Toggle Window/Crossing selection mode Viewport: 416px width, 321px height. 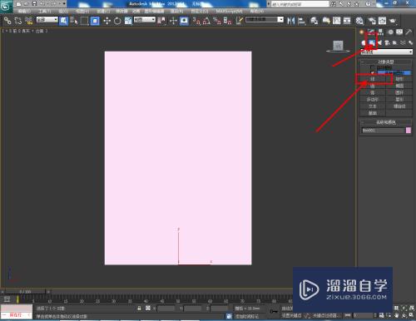(x=95, y=21)
